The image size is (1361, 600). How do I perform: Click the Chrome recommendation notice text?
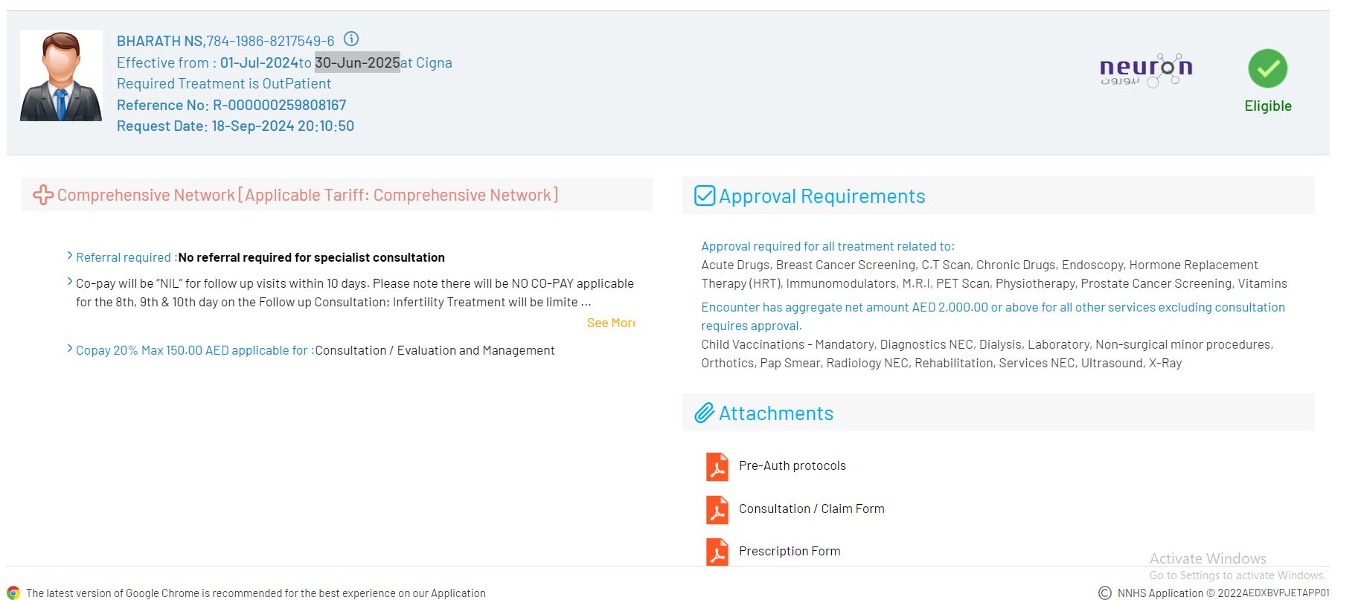pyautogui.click(x=256, y=593)
